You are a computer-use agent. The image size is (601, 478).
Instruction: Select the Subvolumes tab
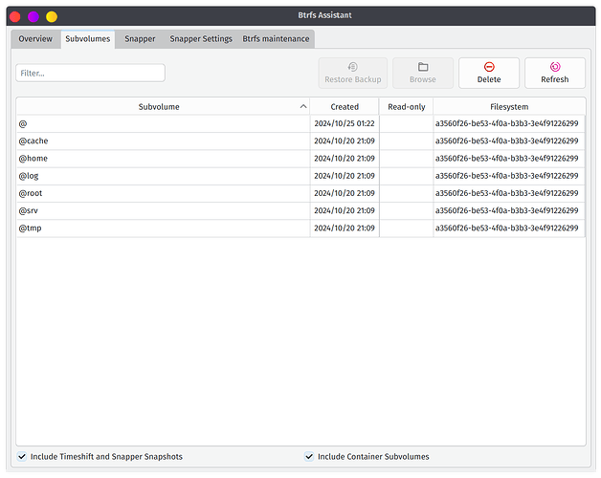click(87, 39)
